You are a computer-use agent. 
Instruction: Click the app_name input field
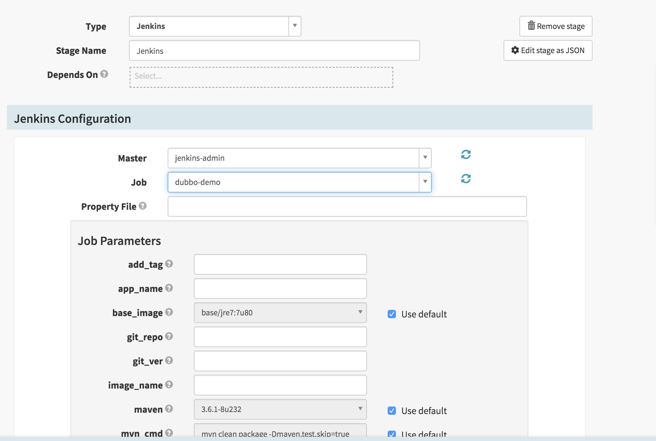point(280,288)
